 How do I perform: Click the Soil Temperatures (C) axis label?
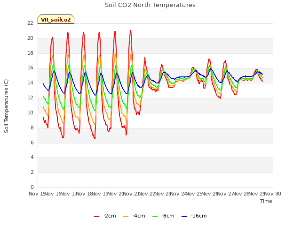click(6, 106)
